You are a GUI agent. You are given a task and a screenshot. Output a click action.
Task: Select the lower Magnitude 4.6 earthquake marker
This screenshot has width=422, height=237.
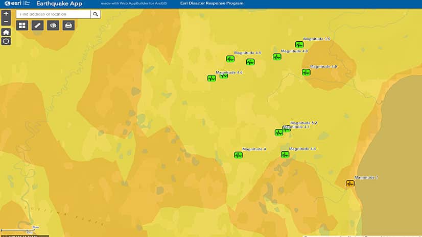(x=285, y=154)
